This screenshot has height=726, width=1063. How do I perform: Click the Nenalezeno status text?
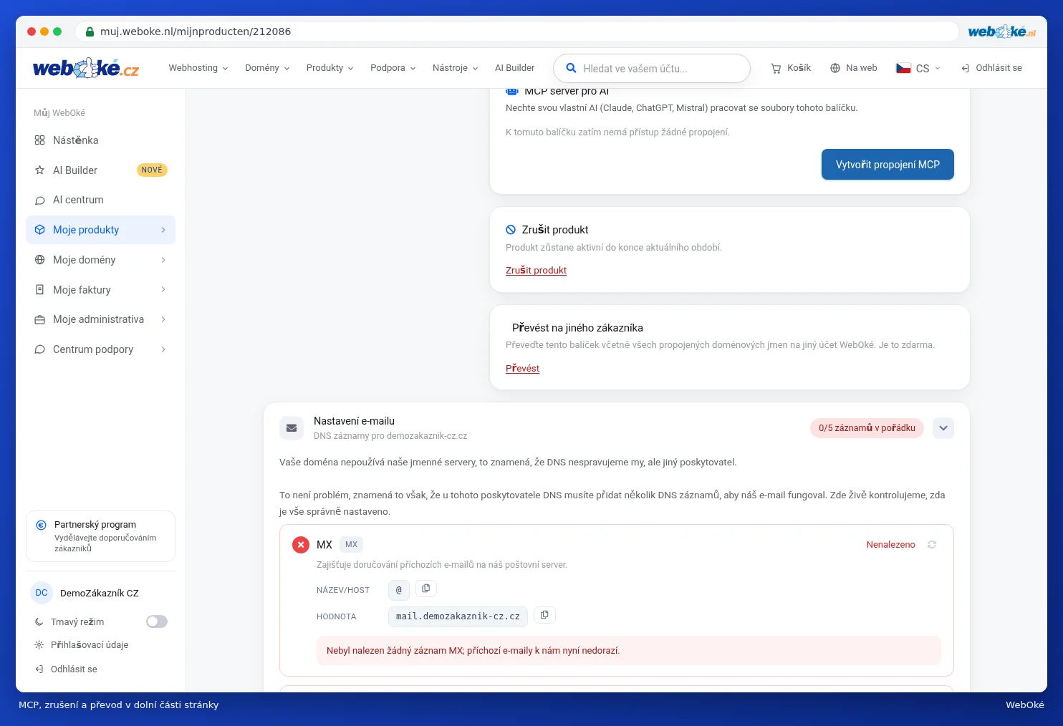[x=890, y=545]
